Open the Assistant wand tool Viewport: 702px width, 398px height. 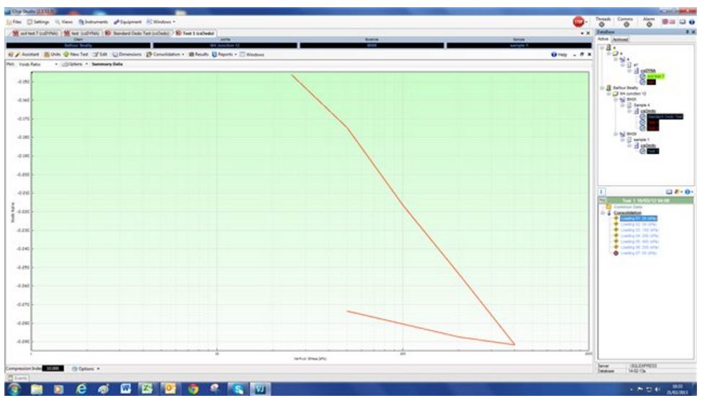[25, 55]
